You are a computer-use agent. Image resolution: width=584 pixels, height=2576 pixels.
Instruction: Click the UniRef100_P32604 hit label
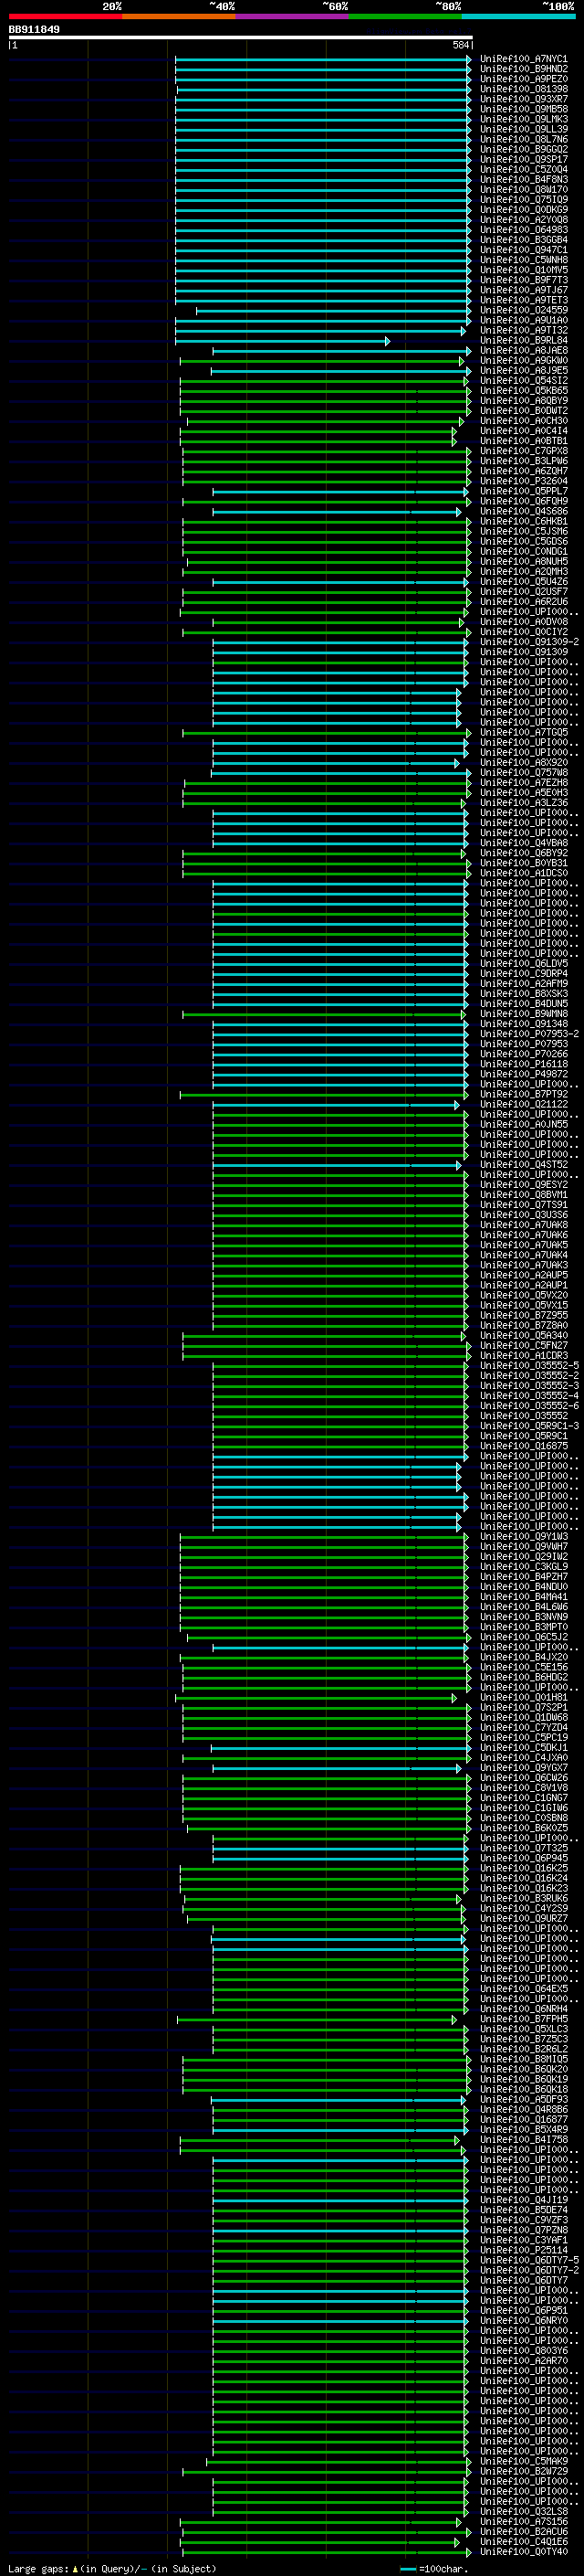point(523,480)
